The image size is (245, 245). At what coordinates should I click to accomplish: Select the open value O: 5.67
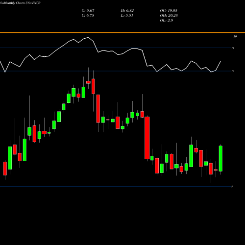click(x=88, y=11)
